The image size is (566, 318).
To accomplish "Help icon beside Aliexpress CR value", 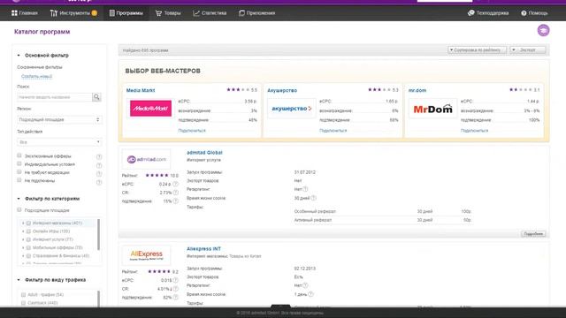I will tap(175, 289).
